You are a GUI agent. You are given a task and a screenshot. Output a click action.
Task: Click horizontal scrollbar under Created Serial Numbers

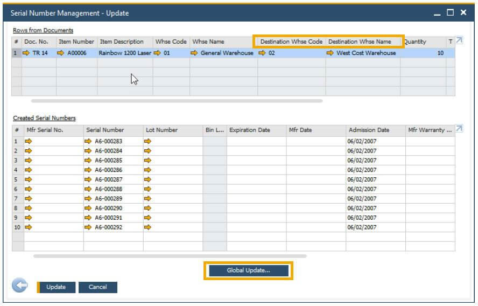click(x=170, y=256)
